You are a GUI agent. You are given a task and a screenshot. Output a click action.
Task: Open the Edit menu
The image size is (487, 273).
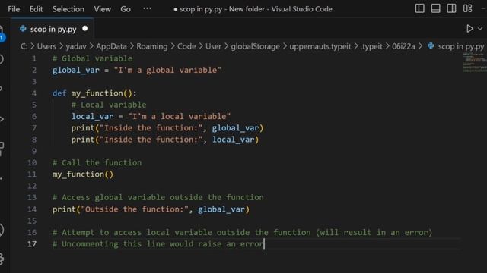click(x=36, y=9)
